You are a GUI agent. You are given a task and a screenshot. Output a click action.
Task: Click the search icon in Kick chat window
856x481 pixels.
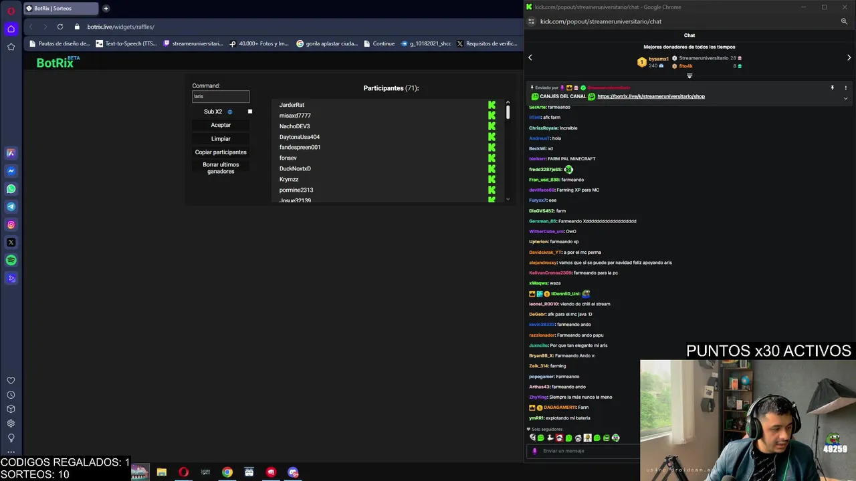(x=844, y=21)
